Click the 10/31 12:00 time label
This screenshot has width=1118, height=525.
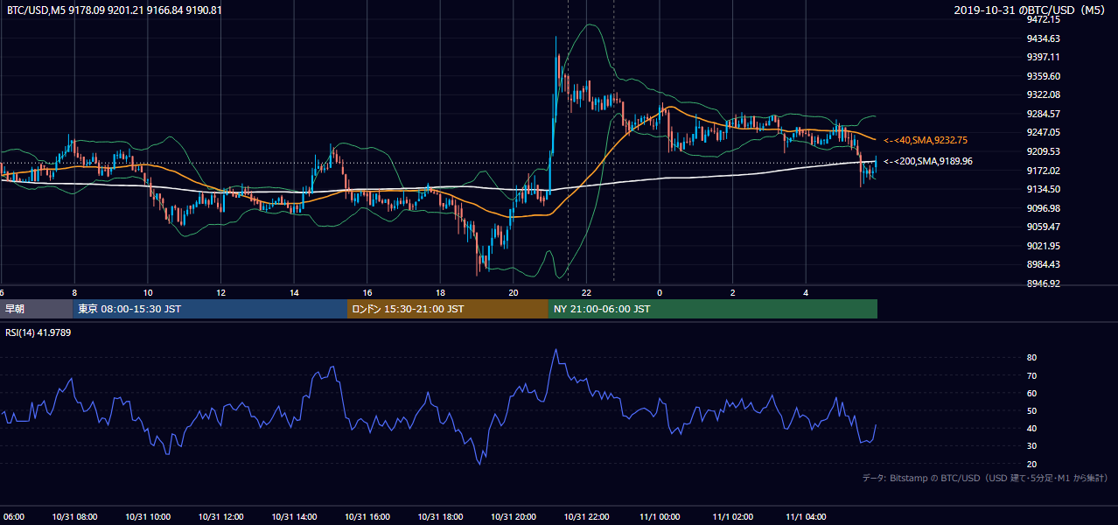point(220,516)
